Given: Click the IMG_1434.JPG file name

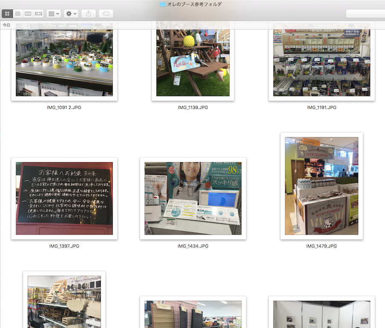Looking at the screenshot, I should coord(193,246).
